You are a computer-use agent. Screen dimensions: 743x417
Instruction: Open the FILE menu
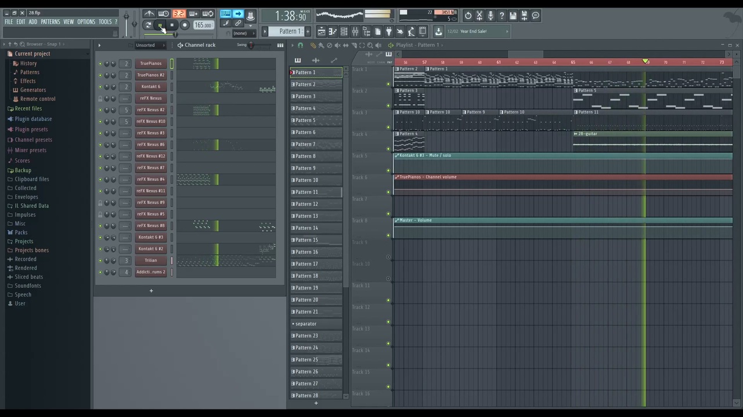tap(9, 22)
